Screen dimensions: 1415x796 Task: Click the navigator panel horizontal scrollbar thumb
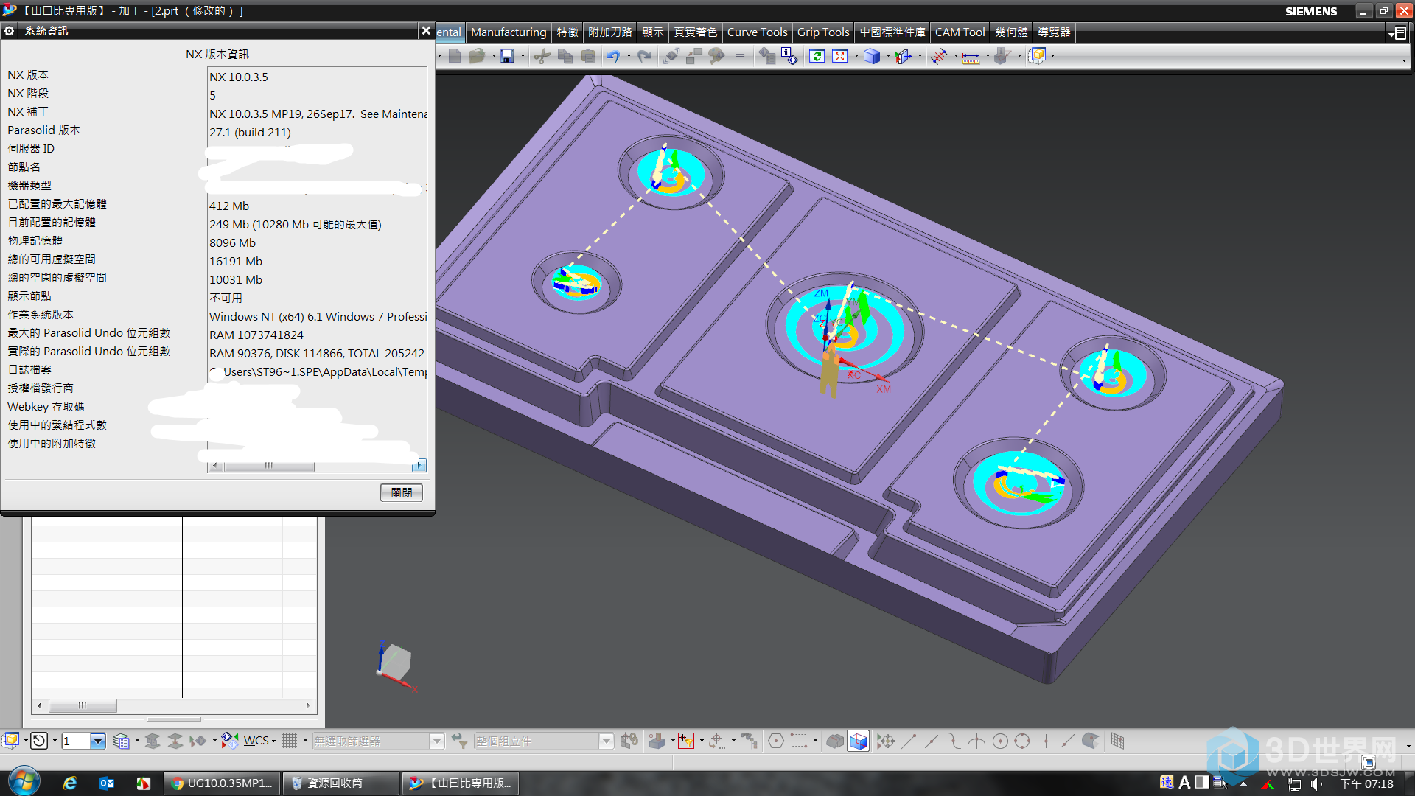coord(83,705)
